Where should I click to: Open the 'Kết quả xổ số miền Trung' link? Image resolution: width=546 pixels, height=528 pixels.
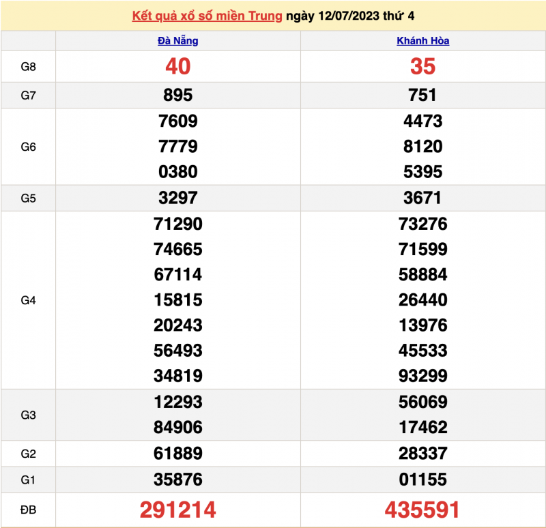[x=207, y=16]
